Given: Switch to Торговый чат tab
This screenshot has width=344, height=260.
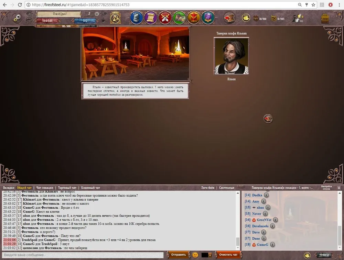Looking at the screenshot, I should [67, 188].
